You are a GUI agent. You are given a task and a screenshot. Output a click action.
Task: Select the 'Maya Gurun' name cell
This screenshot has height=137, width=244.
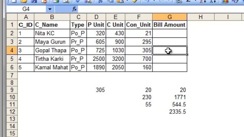click(52, 42)
